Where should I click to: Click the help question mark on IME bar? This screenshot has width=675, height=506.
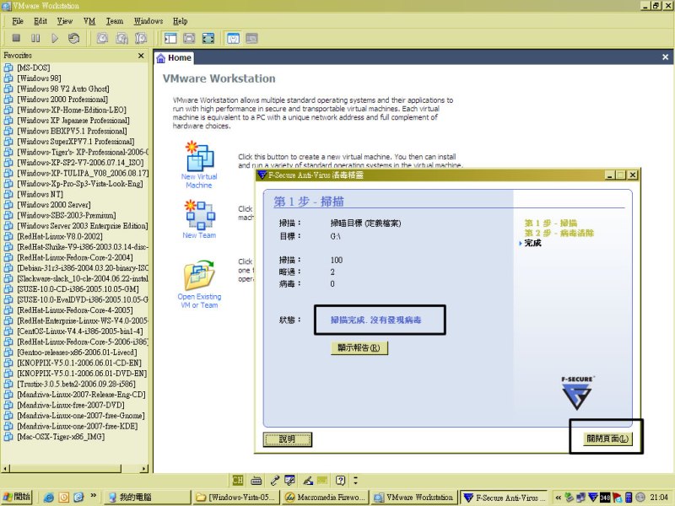click(341, 480)
